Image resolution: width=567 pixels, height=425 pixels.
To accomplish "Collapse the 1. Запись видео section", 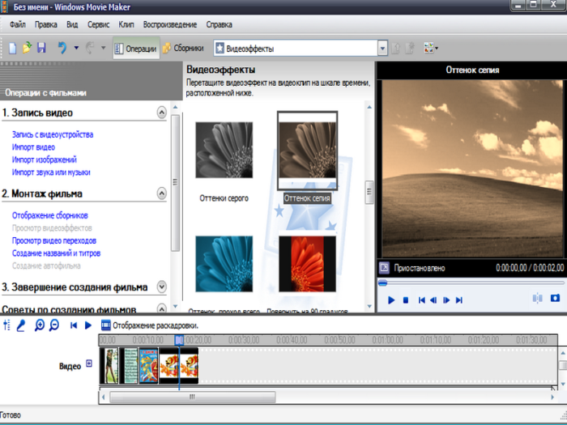I will click(162, 113).
